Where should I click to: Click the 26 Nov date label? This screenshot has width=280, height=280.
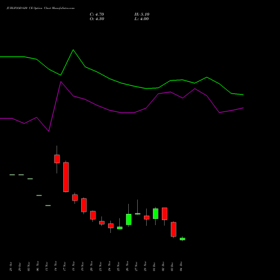click(127, 267)
